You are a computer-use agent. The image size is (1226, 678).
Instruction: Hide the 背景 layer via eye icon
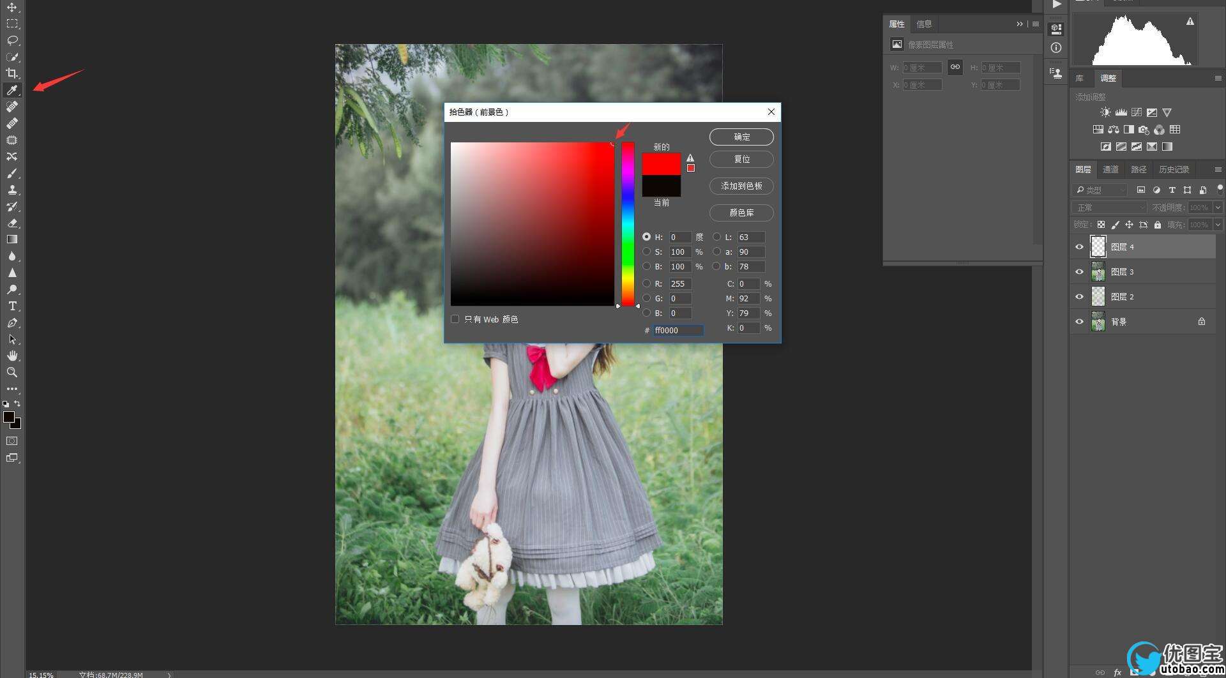pyautogui.click(x=1079, y=322)
